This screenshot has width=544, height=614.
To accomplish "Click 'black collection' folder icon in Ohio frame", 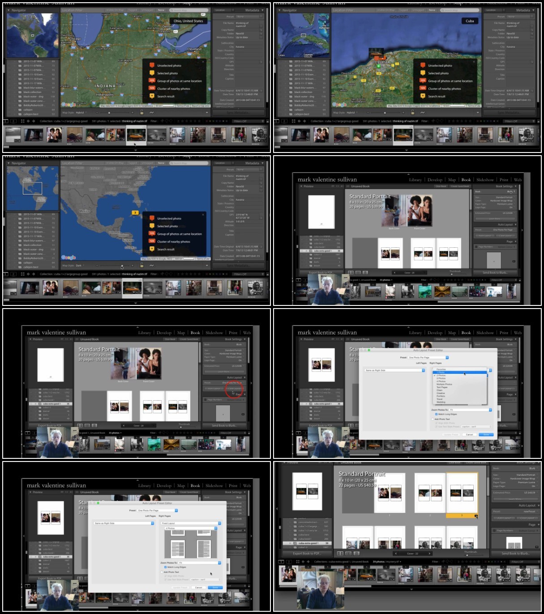I will 19,92.
